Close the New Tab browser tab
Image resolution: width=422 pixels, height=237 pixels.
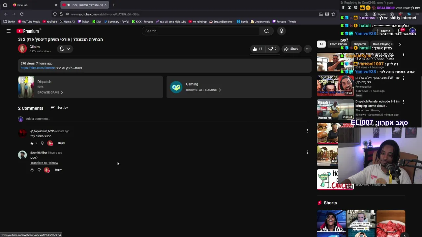(x=56, y=5)
